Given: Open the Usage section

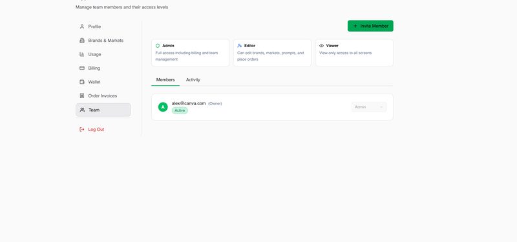Looking at the screenshot, I should 103,54.
